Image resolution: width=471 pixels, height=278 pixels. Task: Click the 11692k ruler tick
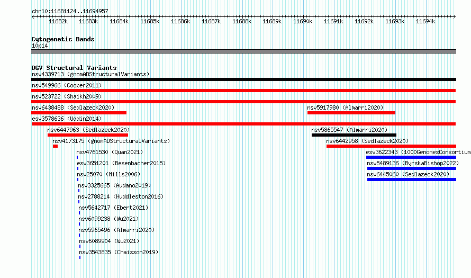(364, 21)
